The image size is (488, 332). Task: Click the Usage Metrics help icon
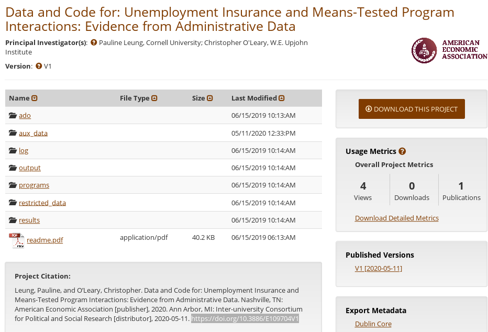click(402, 151)
